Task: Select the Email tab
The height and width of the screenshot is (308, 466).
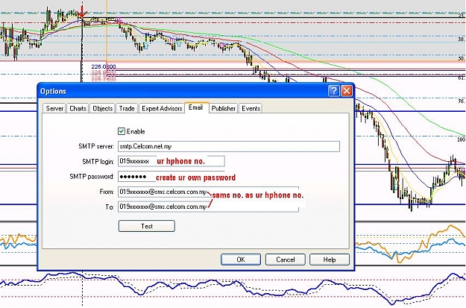Action: [x=196, y=107]
